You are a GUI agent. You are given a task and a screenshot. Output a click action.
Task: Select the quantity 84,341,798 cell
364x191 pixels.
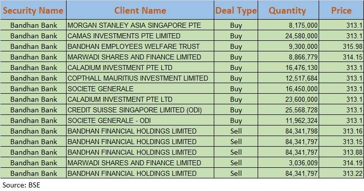click(x=288, y=131)
